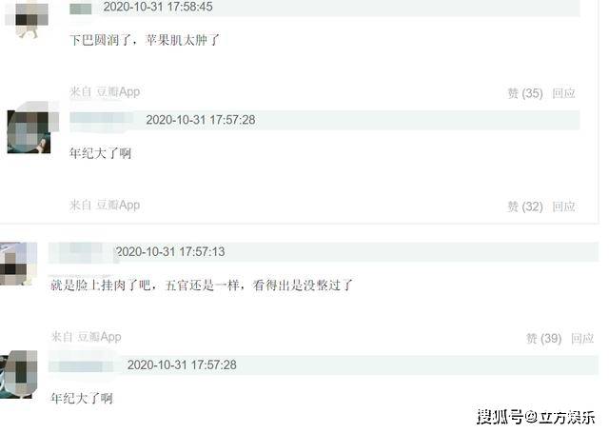Open blurred username beside bottom 17:57:28 timestamp
This screenshot has height=433, width=609.
(82, 365)
